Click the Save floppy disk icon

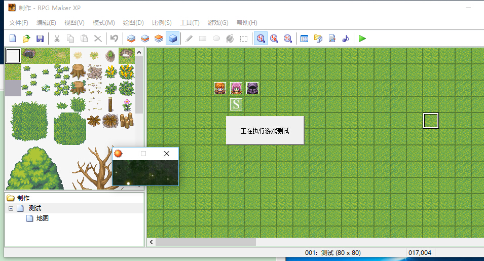[40, 39]
